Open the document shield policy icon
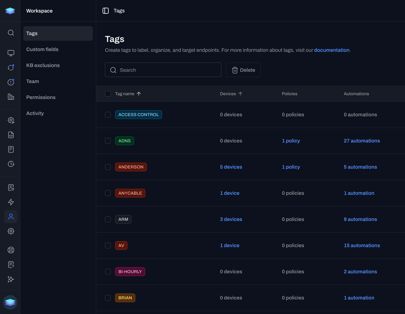405x314 pixels. click(11, 188)
